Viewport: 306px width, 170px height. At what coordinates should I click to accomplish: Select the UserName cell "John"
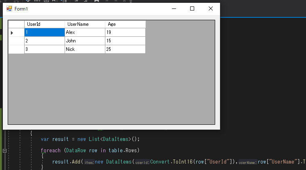point(85,41)
